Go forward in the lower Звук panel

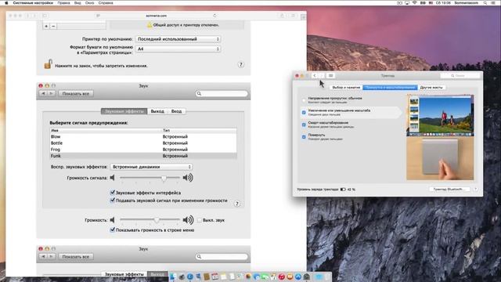coord(51,256)
